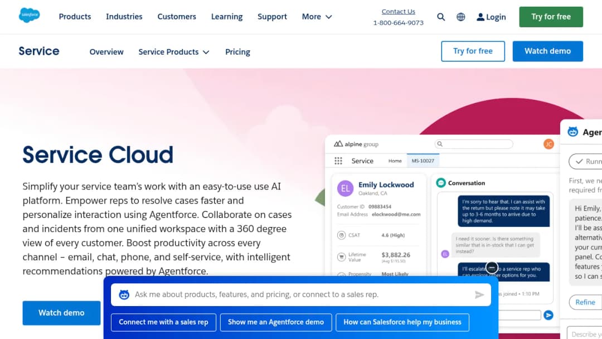
Task: Expand the Service Products dropdown
Action: point(174,52)
